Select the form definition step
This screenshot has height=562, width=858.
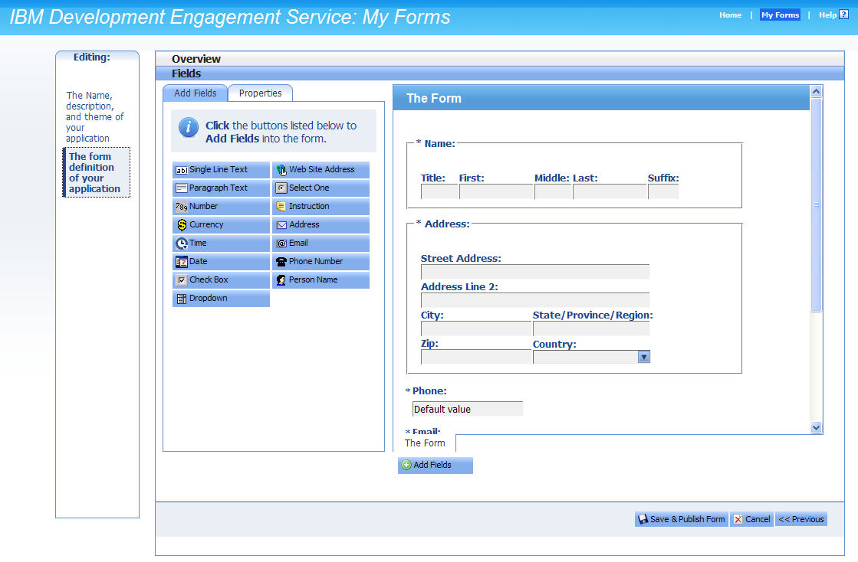click(x=97, y=172)
